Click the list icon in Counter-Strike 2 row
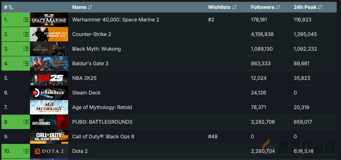The width and height of the screenshot is (341, 160). (26, 35)
